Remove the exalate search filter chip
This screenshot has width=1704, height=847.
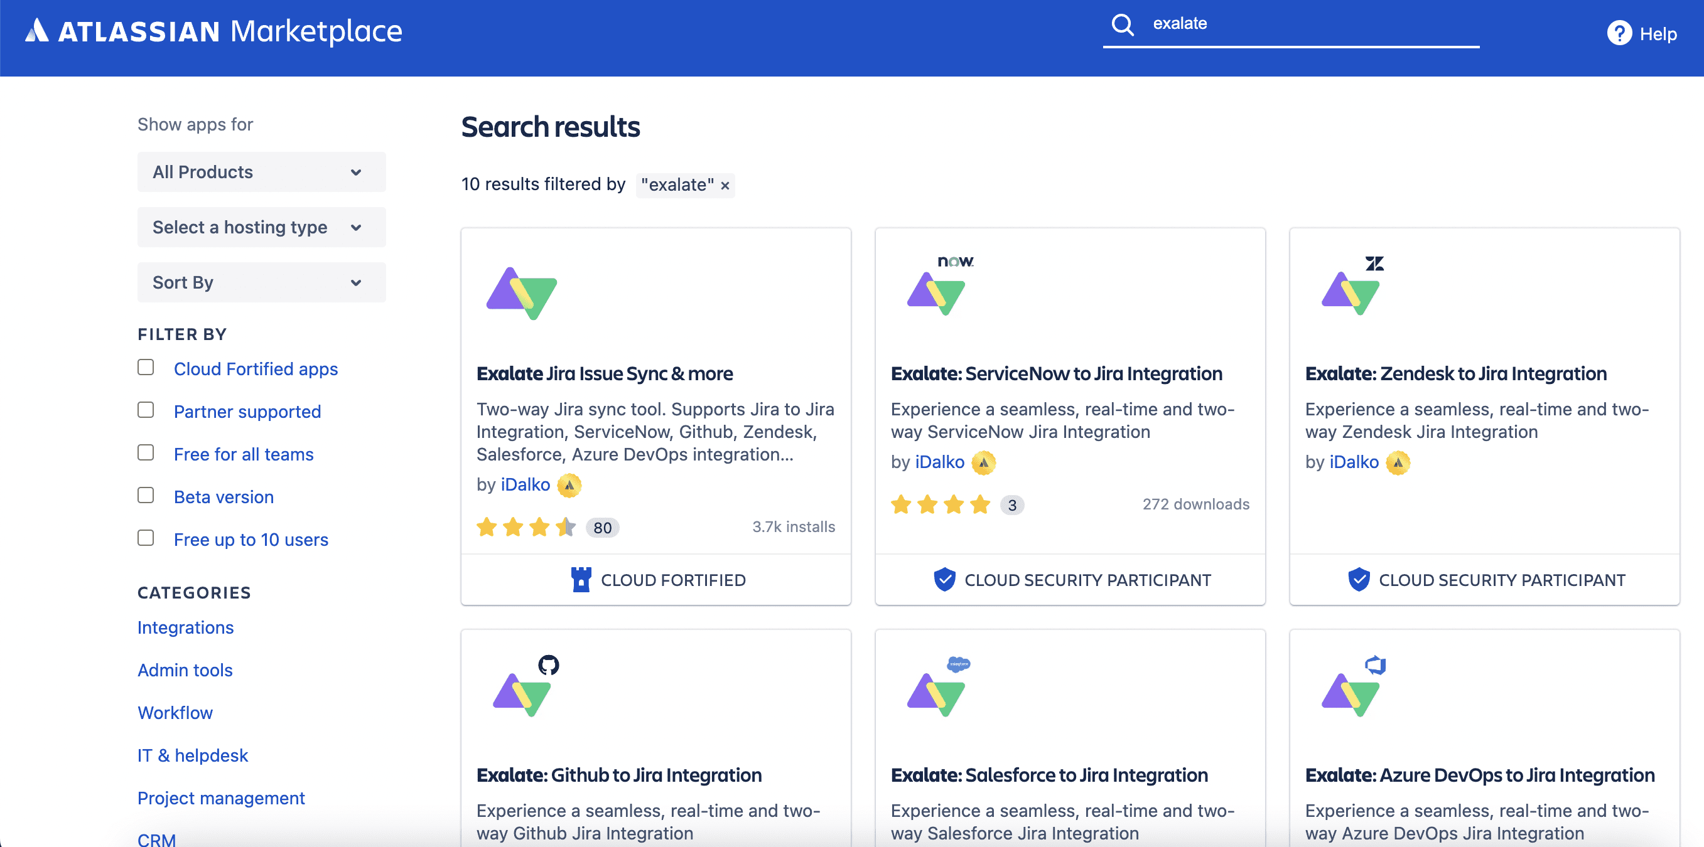tap(725, 186)
